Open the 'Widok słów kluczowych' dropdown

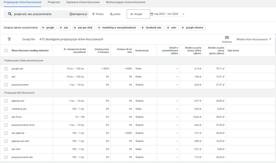pyautogui.click(x=254, y=39)
